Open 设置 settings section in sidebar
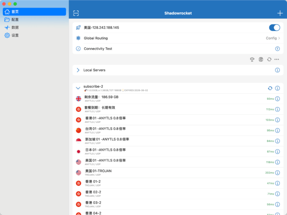This screenshot has height=215, width=287. (34, 35)
